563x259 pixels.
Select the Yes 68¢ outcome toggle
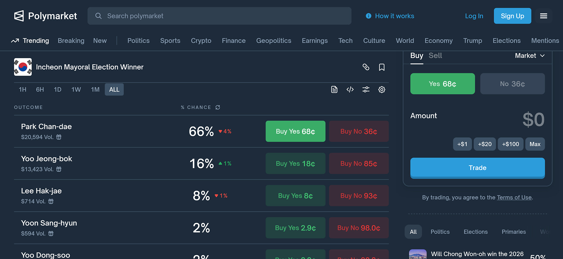tap(442, 84)
